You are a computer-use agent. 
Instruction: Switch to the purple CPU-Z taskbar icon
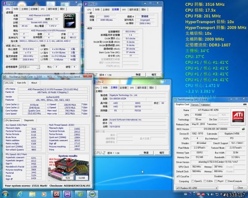click(x=68, y=194)
